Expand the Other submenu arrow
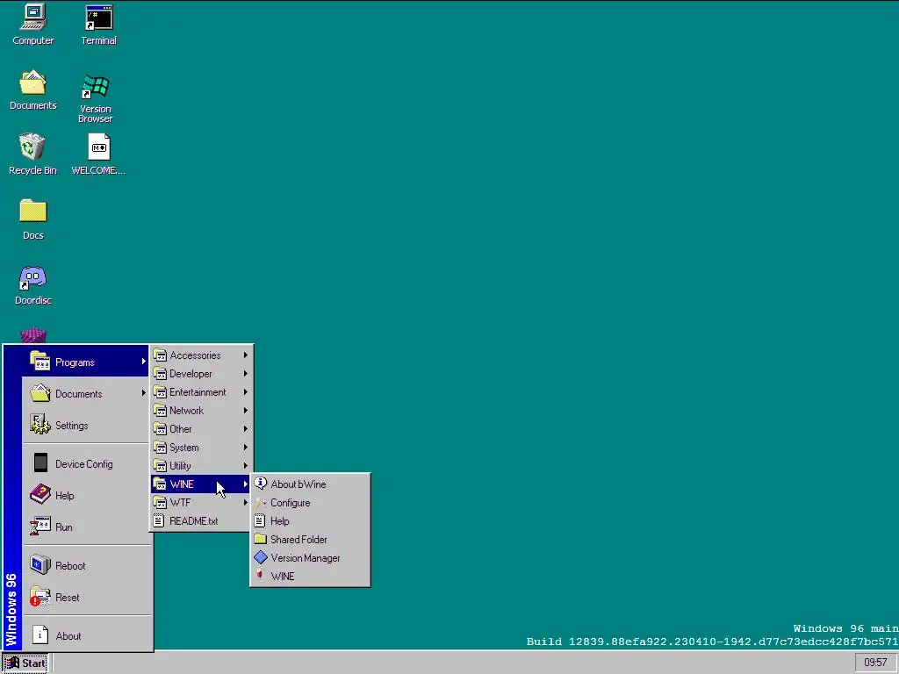This screenshot has width=899, height=674. click(x=246, y=428)
